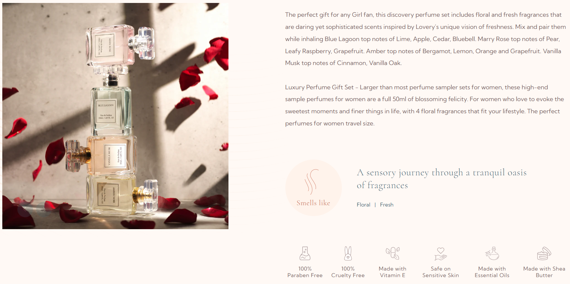Click the Made with Essential Oils label
Viewport: 570px width, 284px height.
[492, 272]
